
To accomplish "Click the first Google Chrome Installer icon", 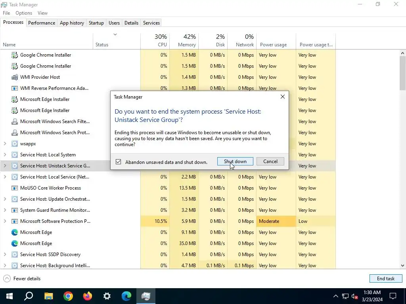I will point(15,55).
